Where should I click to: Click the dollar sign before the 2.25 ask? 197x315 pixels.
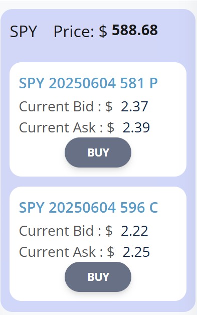[111, 252]
